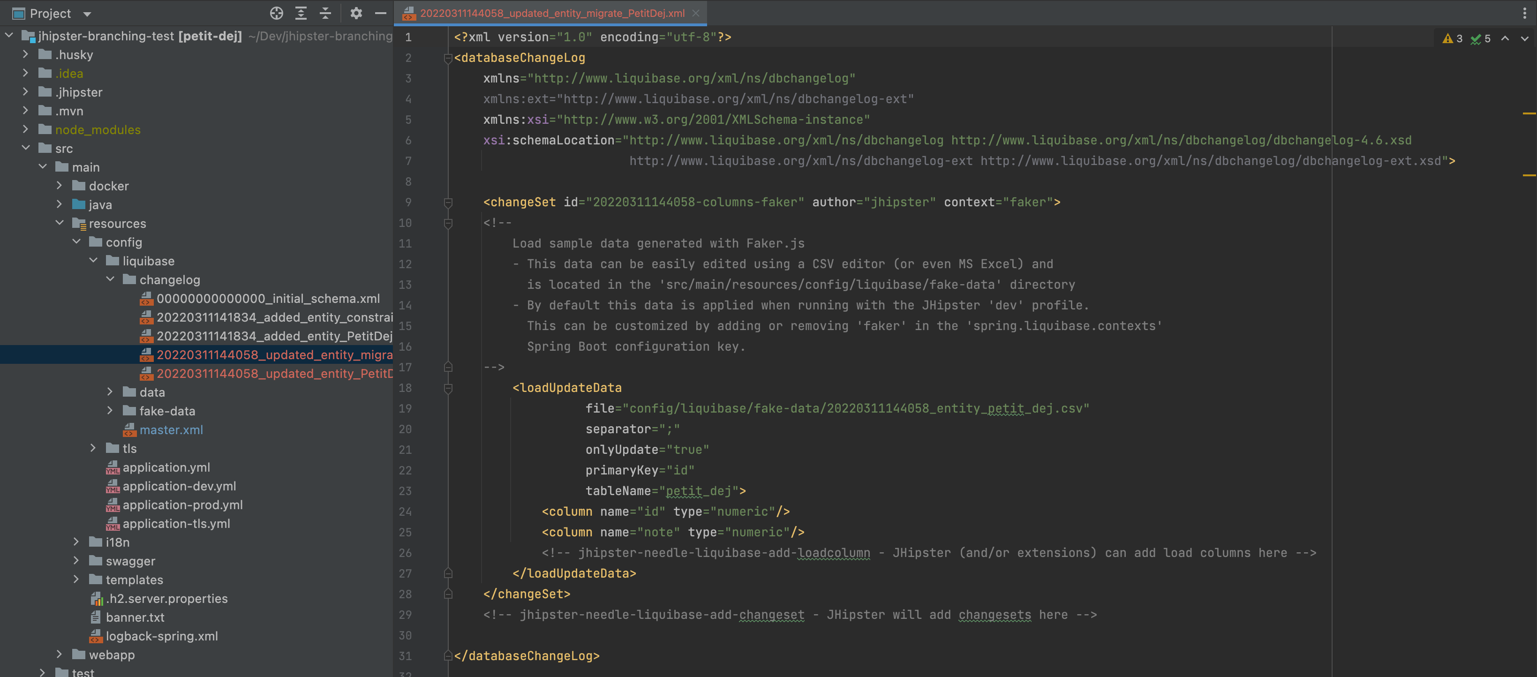Fold the databaseChangeLog element at line 2
The image size is (1537, 677).
447,58
